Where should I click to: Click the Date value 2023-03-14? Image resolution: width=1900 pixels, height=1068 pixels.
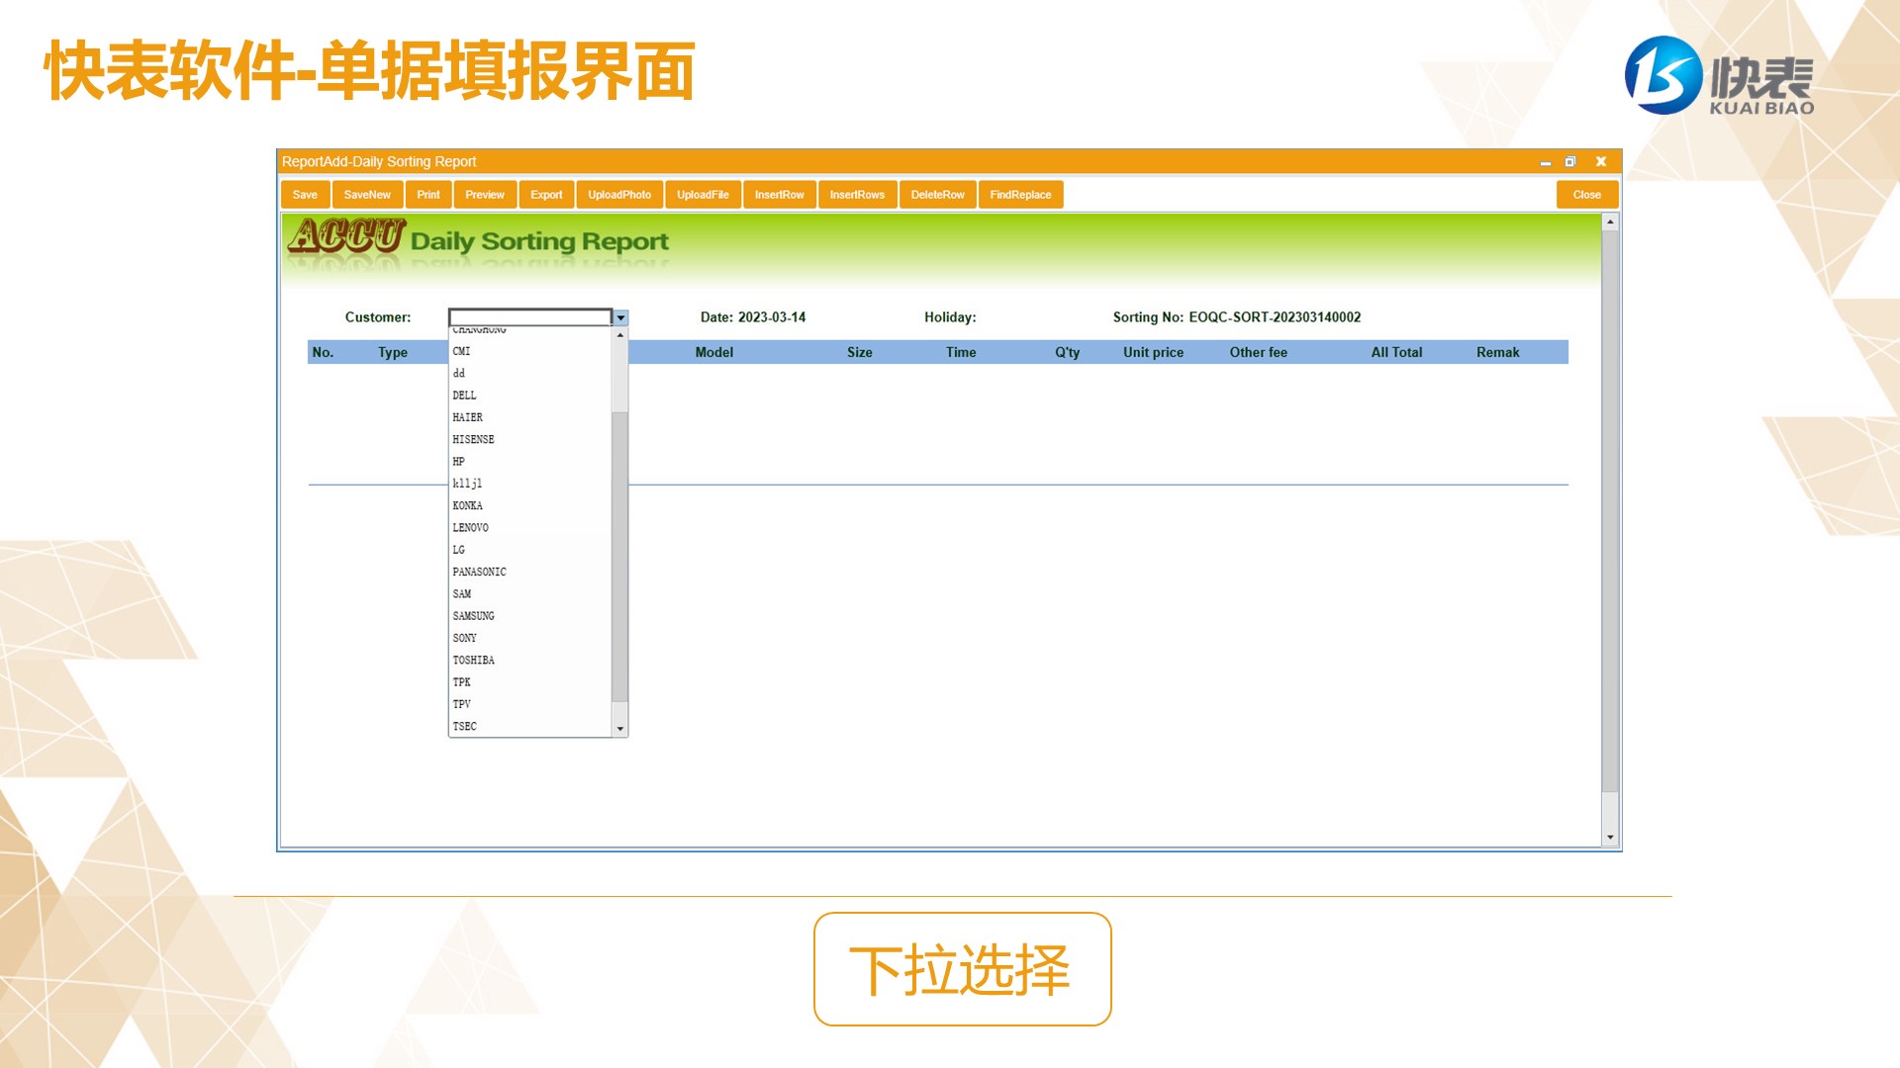[x=772, y=317]
